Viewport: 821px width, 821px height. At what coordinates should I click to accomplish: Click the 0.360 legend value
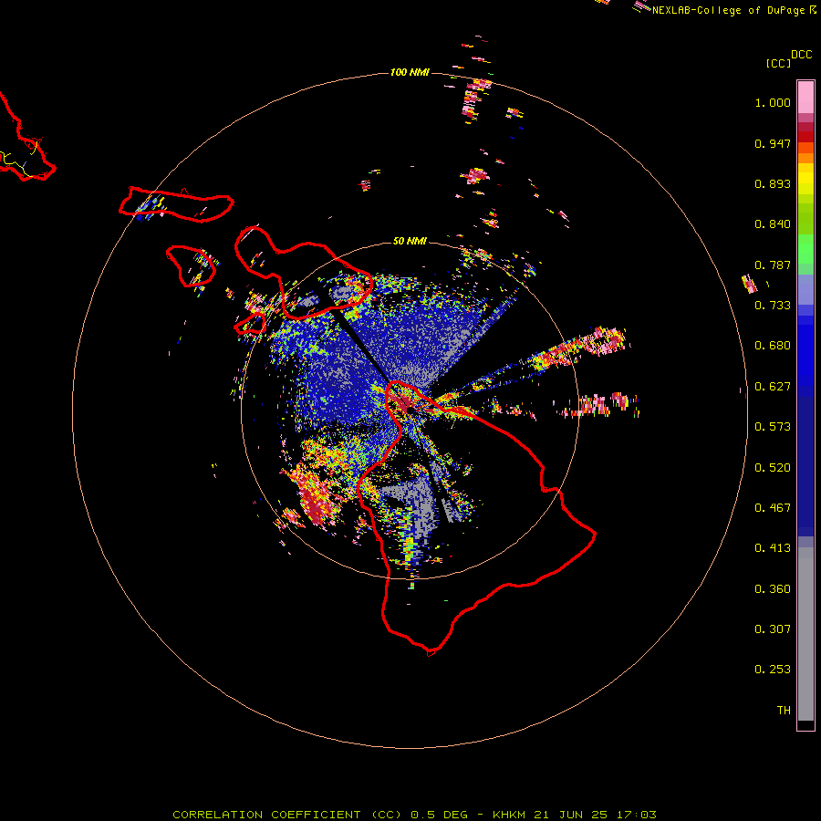(x=773, y=589)
